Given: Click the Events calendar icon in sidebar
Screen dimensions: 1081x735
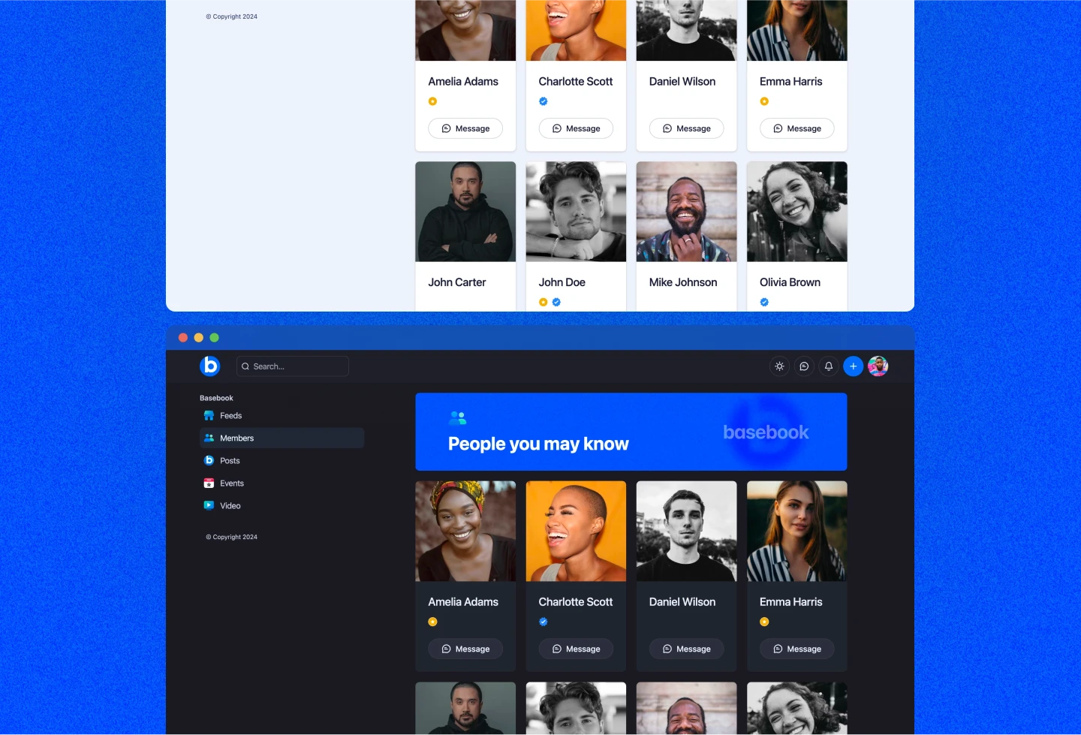Looking at the screenshot, I should [x=209, y=483].
